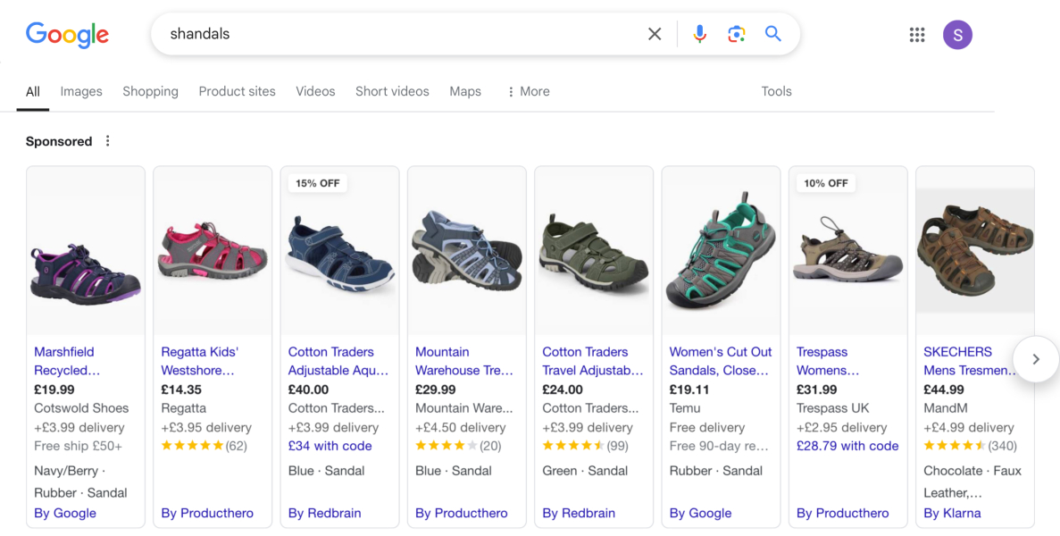This screenshot has height=536, width=1060.
Task: Click the pink grey Regatta sandal image
Action: [213, 250]
